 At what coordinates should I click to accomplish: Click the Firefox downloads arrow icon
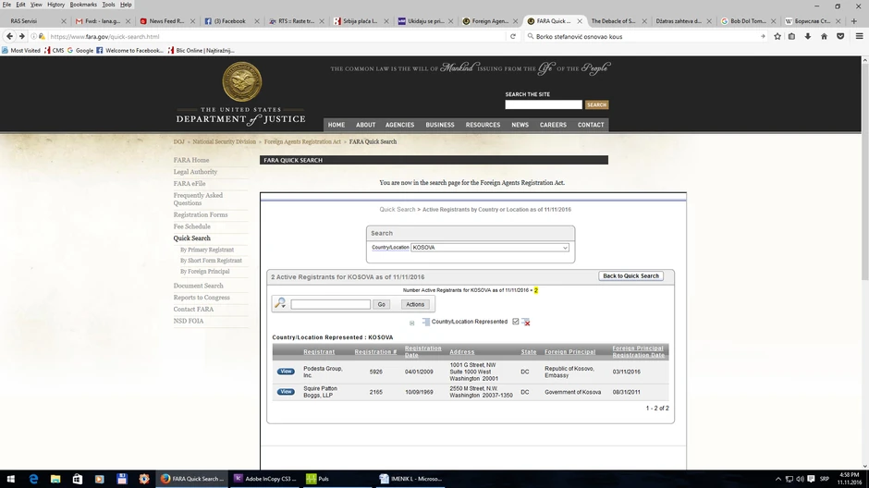pos(808,36)
